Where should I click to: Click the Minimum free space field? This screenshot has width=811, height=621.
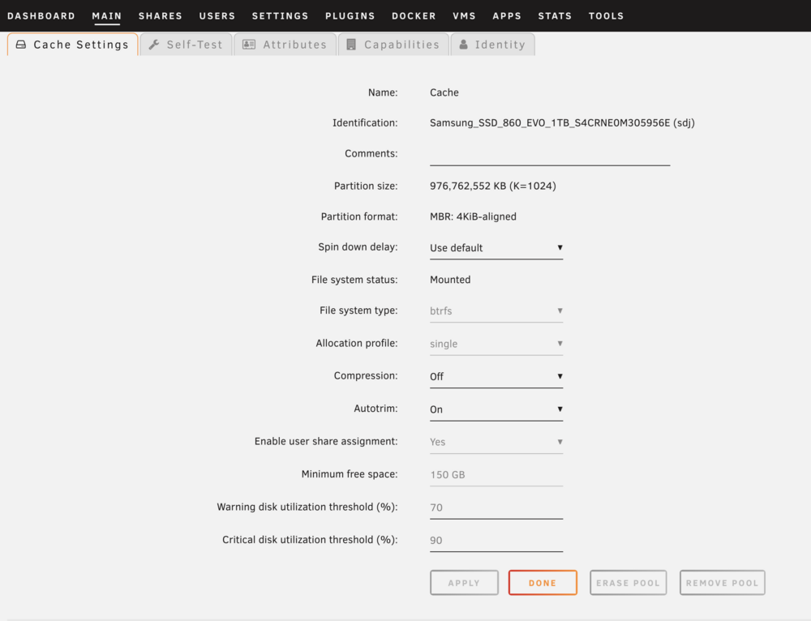[x=496, y=475]
